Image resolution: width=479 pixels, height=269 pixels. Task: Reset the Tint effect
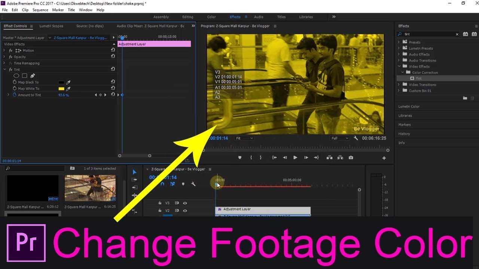pos(113,69)
